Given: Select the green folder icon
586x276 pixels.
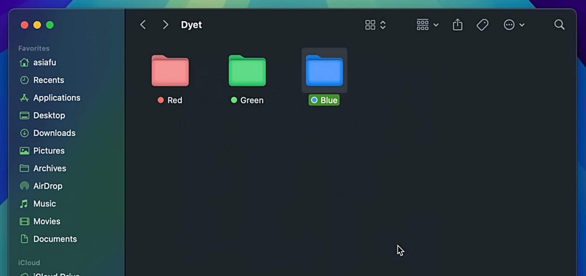Looking at the screenshot, I should click(247, 71).
